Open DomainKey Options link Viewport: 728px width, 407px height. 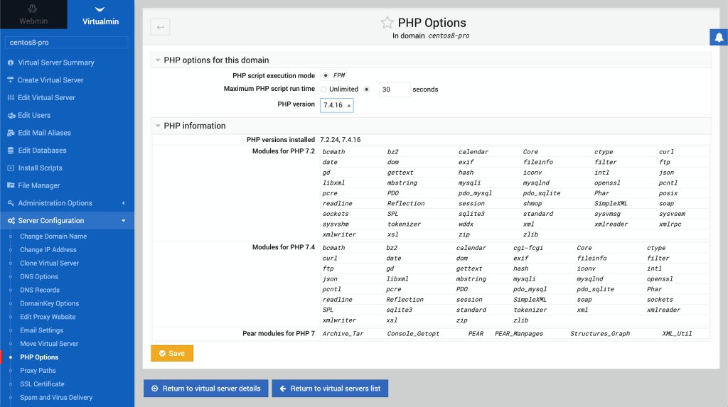49,303
